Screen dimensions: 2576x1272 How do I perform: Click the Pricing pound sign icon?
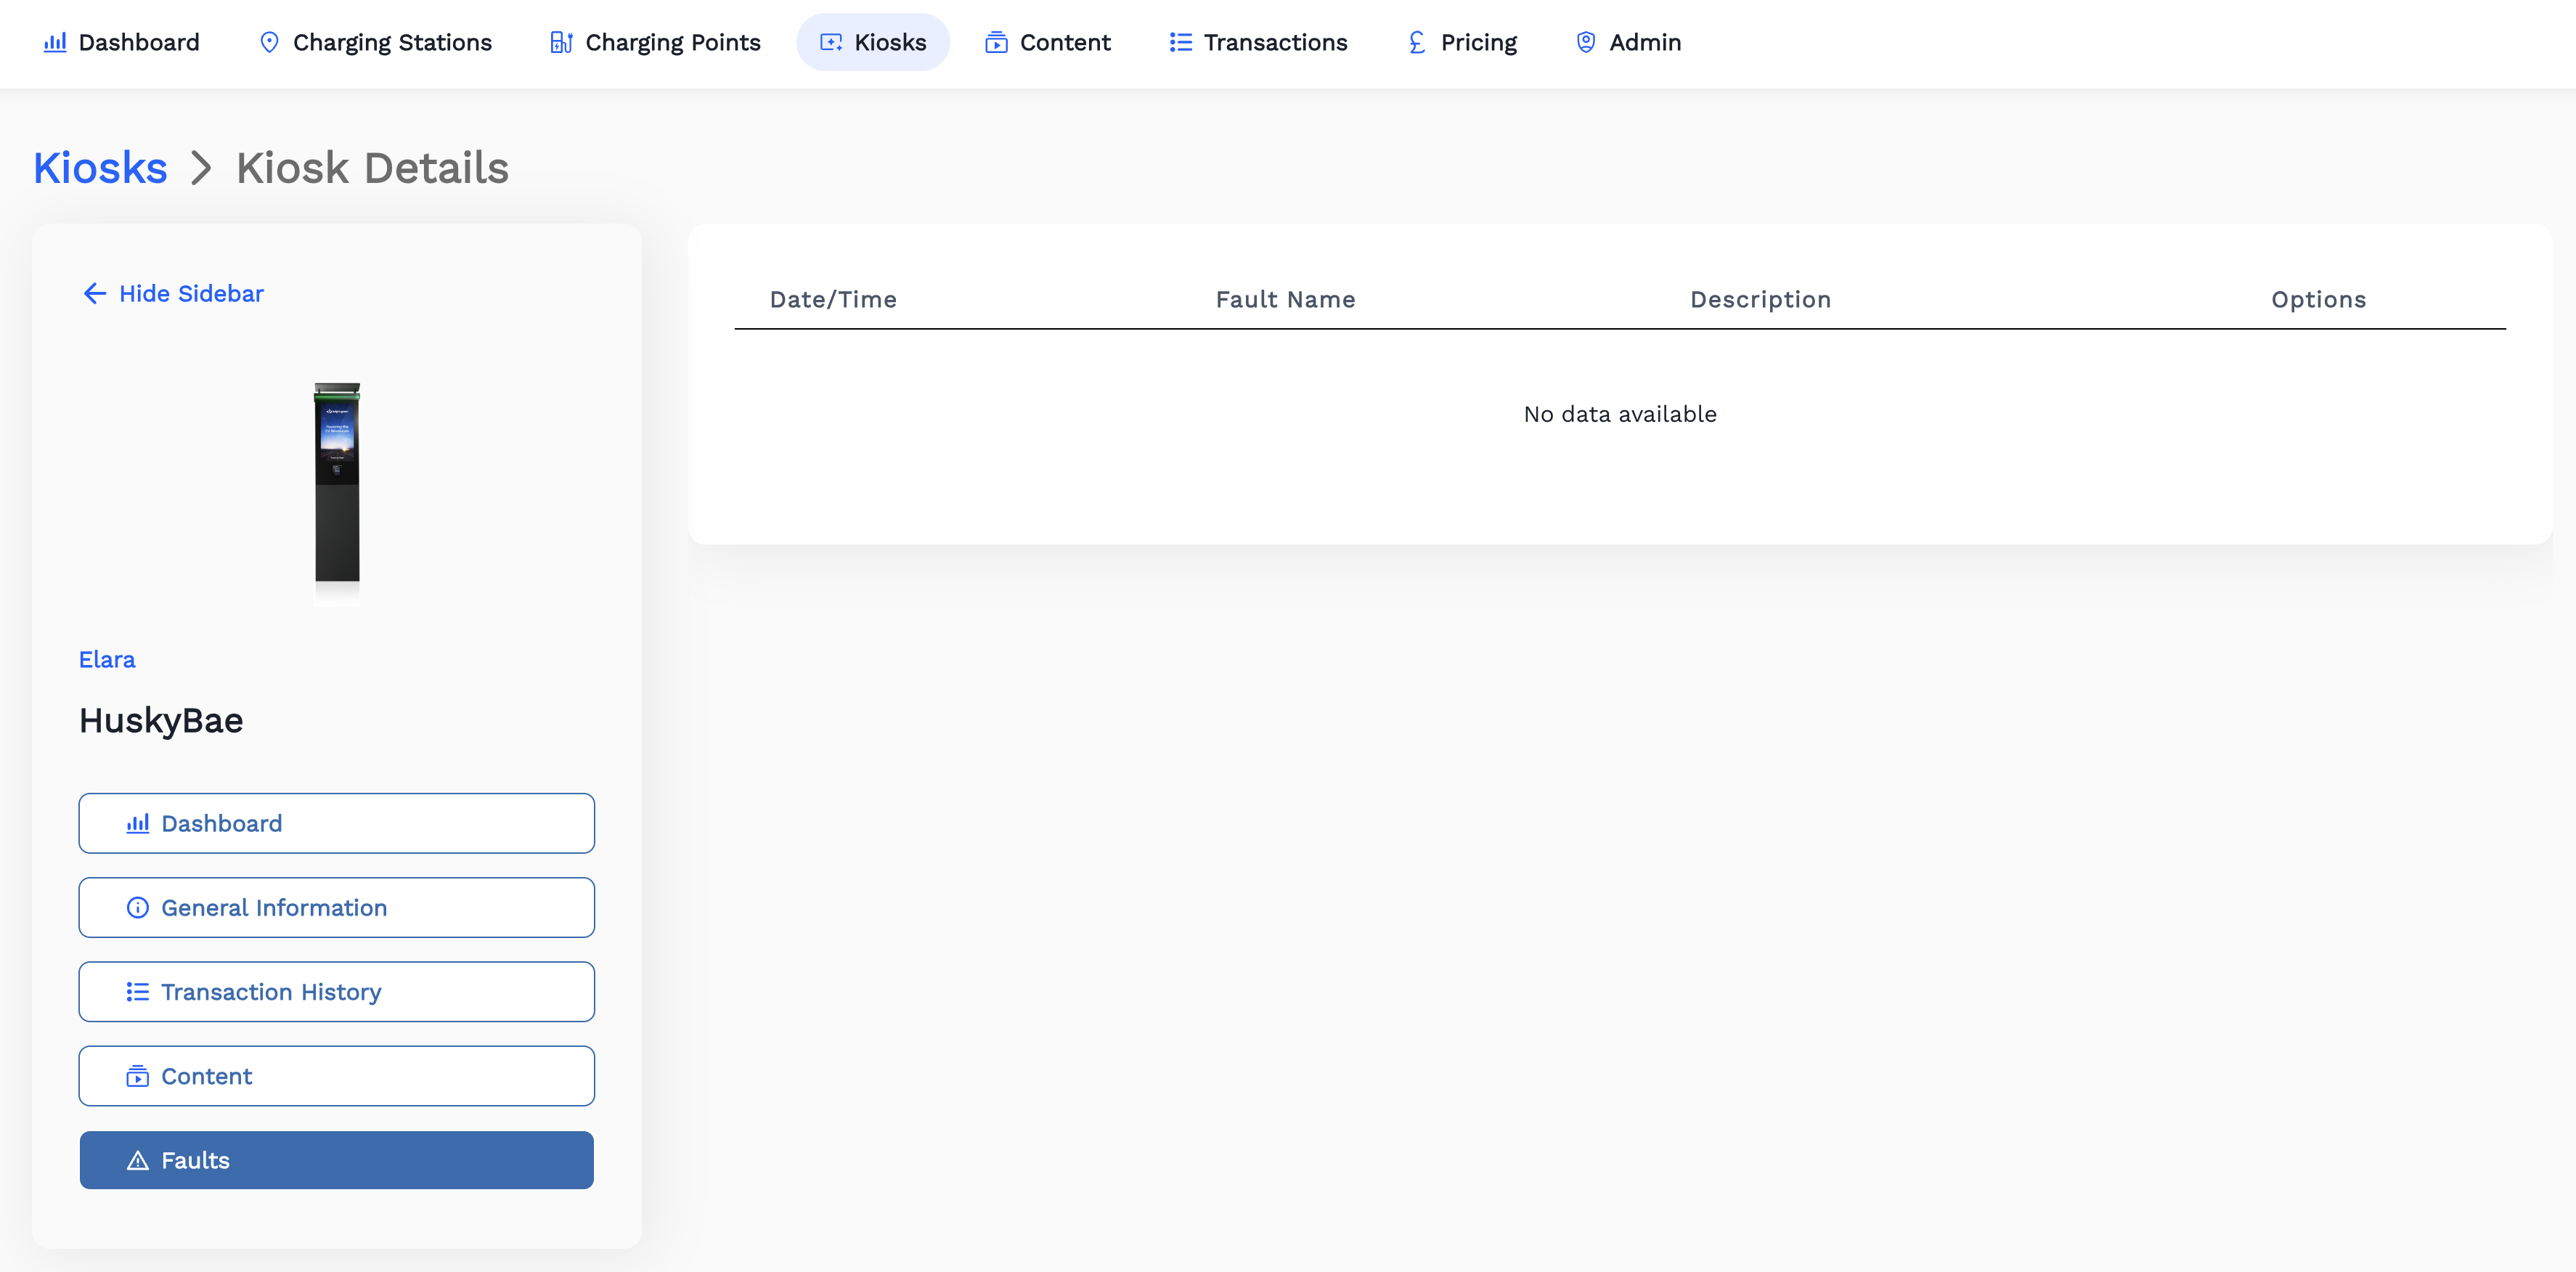[1416, 42]
